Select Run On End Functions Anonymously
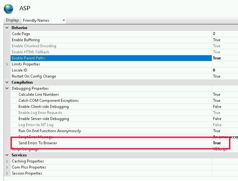This screenshot has width=238, height=181. (50, 131)
